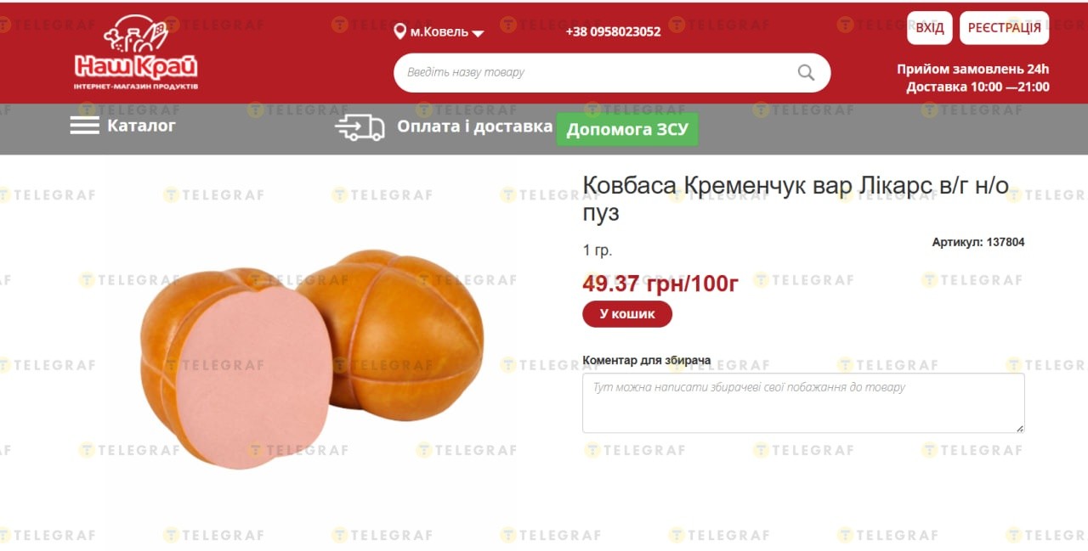The height and width of the screenshot is (551, 1088).
Task: Click the comment for picker text area
Action: click(803, 403)
